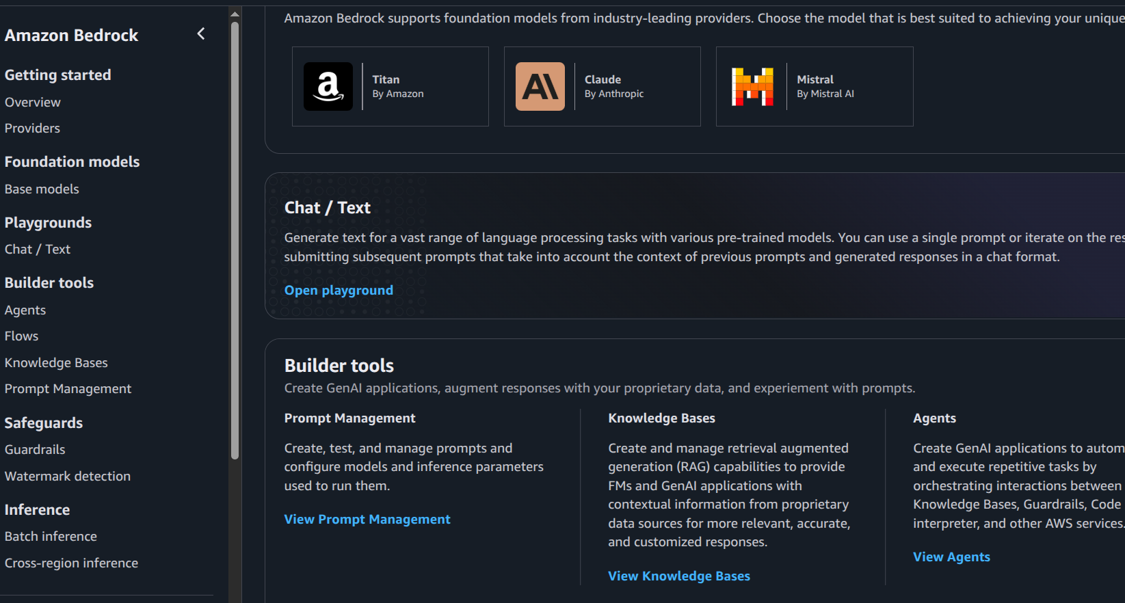Viewport: 1125px width, 603px height.
Task: Open Batch inference in the sidebar
Action: click(x=51, y=536)
